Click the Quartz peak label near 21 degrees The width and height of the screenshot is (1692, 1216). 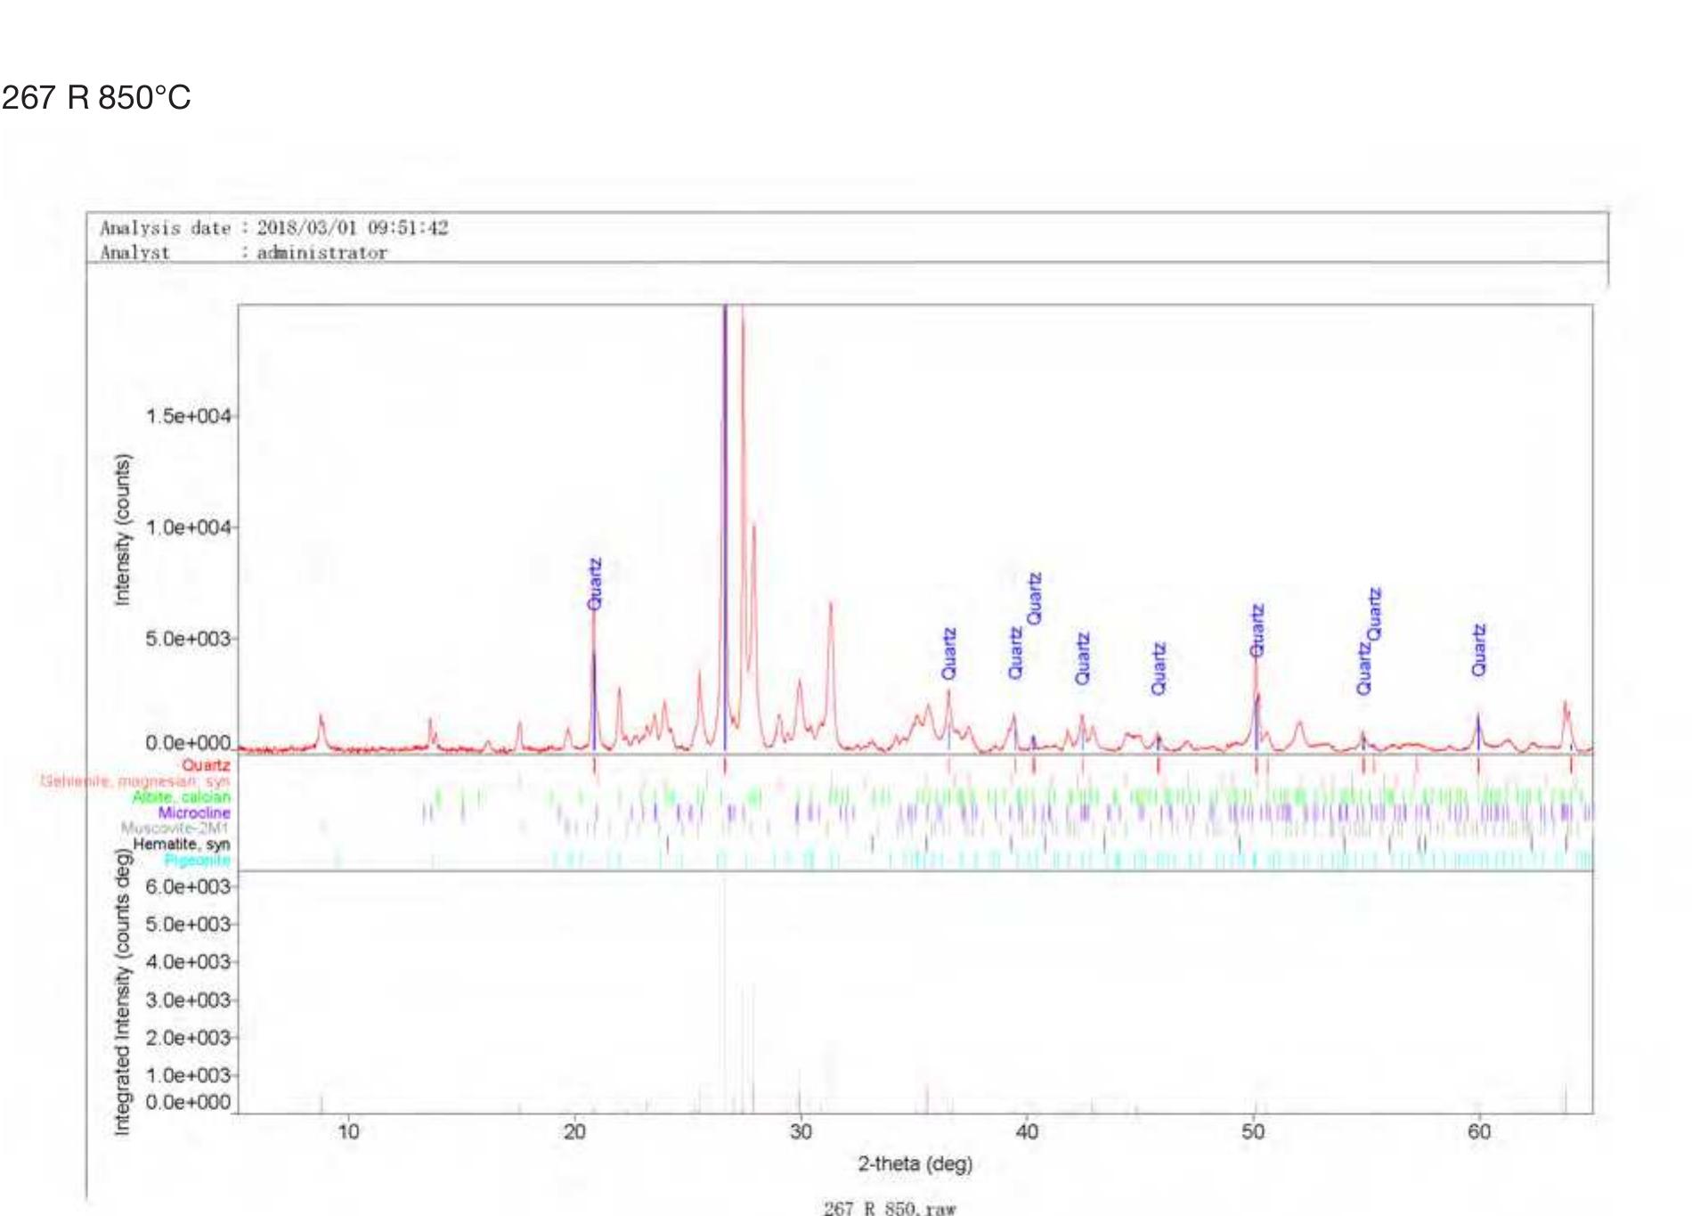(595, 584)
